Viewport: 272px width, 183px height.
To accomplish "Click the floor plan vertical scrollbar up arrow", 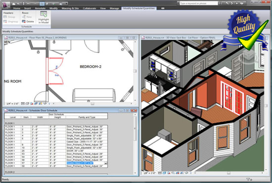I will coord(136,42).
